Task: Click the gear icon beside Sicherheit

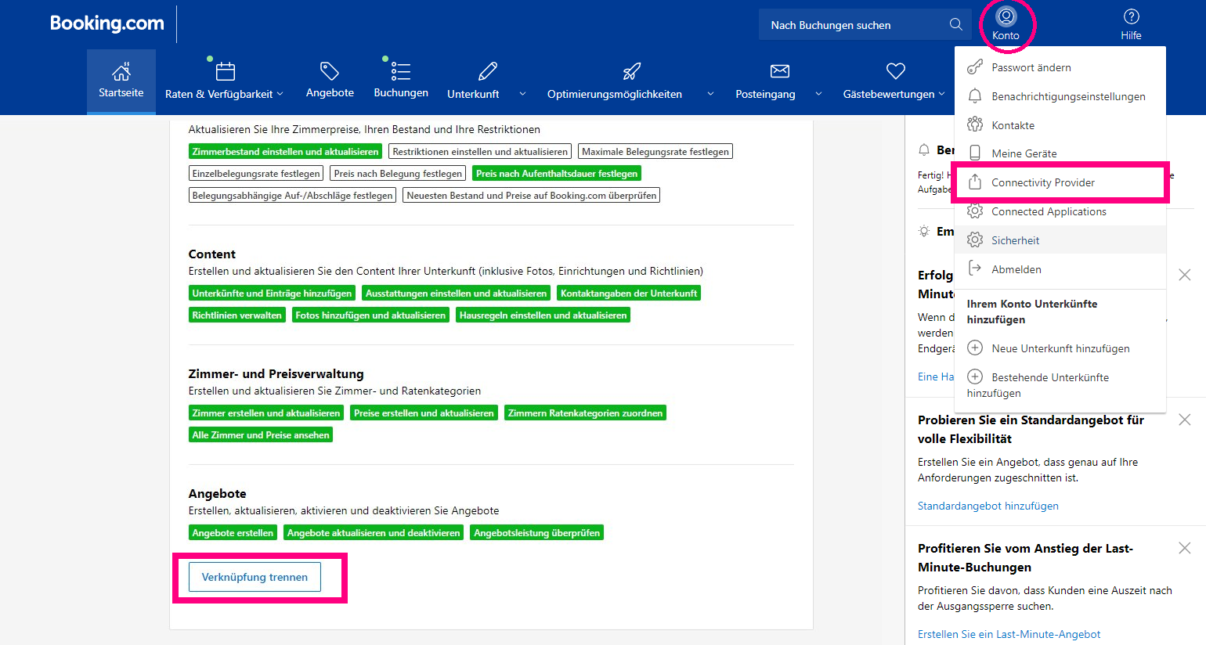Action: 975,240
